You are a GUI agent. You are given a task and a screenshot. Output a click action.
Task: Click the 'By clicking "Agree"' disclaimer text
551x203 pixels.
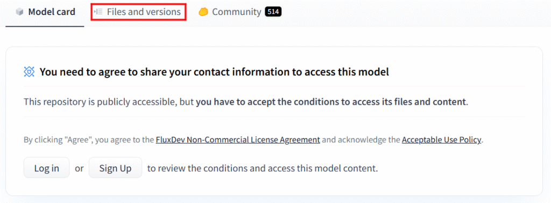click(58, 140)
